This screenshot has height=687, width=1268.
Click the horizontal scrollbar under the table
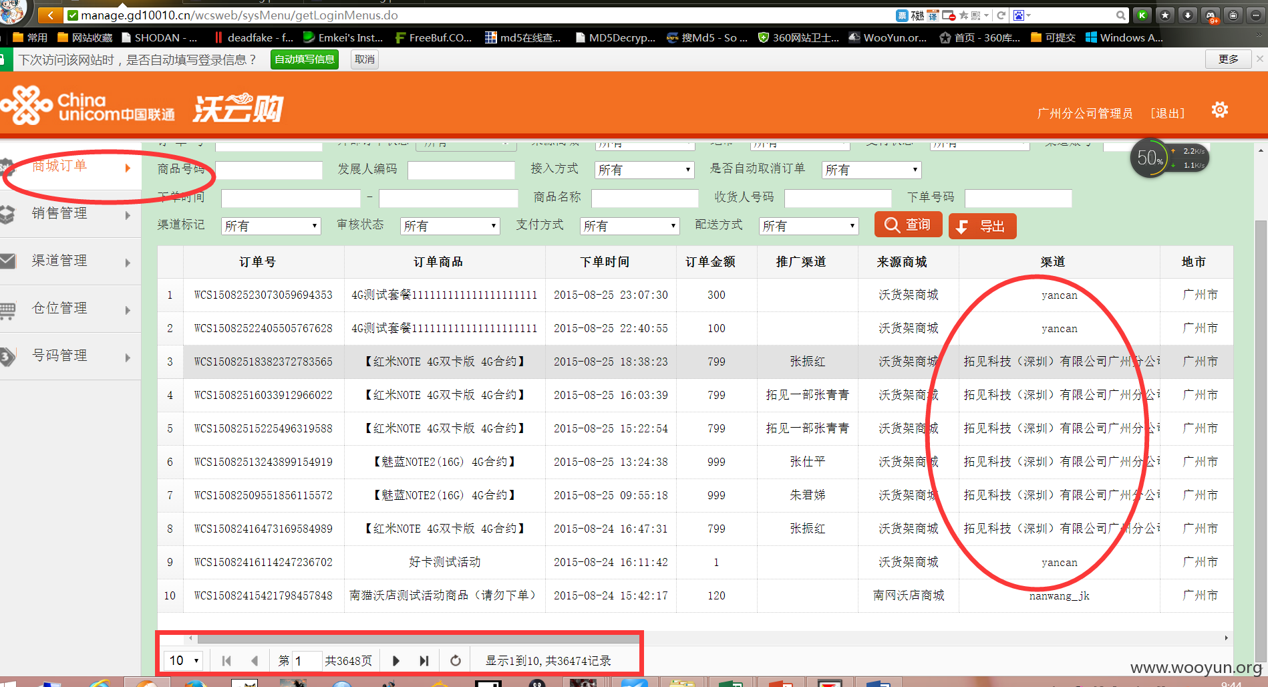419,639
